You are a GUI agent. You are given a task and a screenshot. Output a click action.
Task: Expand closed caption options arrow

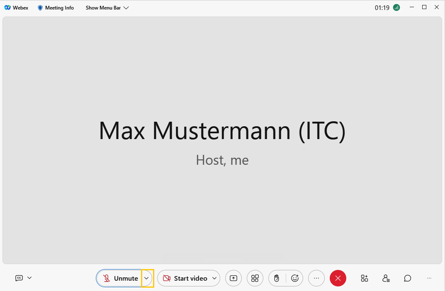click(x=29, y=278)
